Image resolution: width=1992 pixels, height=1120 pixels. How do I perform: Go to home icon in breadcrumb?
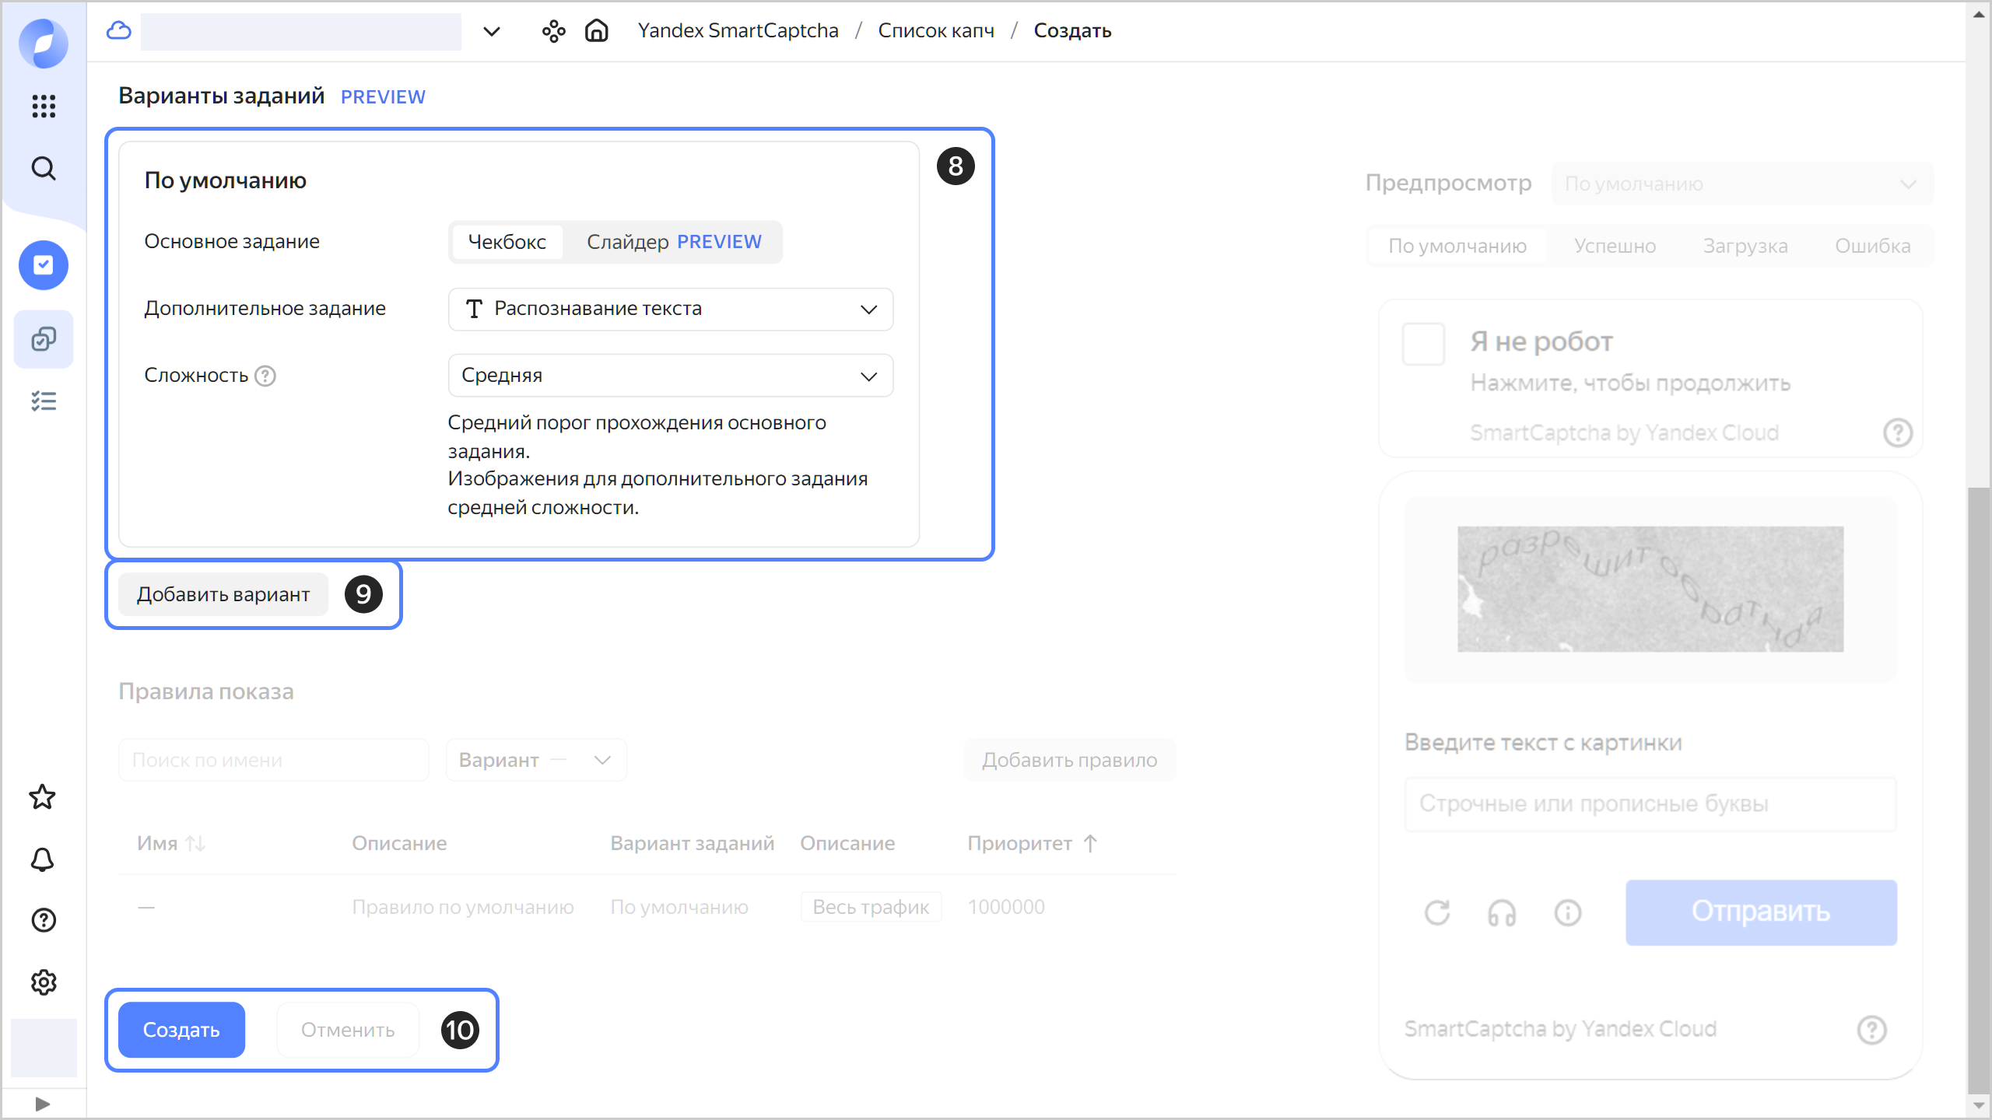coord(597,31)
